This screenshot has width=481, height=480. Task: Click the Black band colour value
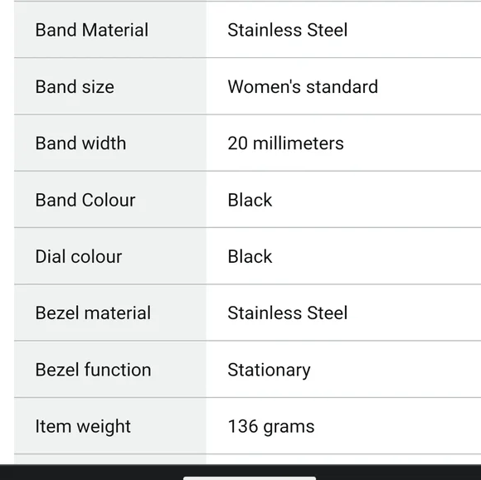(250, 200)
